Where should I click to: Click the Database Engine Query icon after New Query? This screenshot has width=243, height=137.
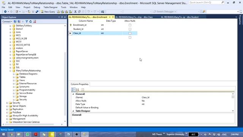(58, 12)
